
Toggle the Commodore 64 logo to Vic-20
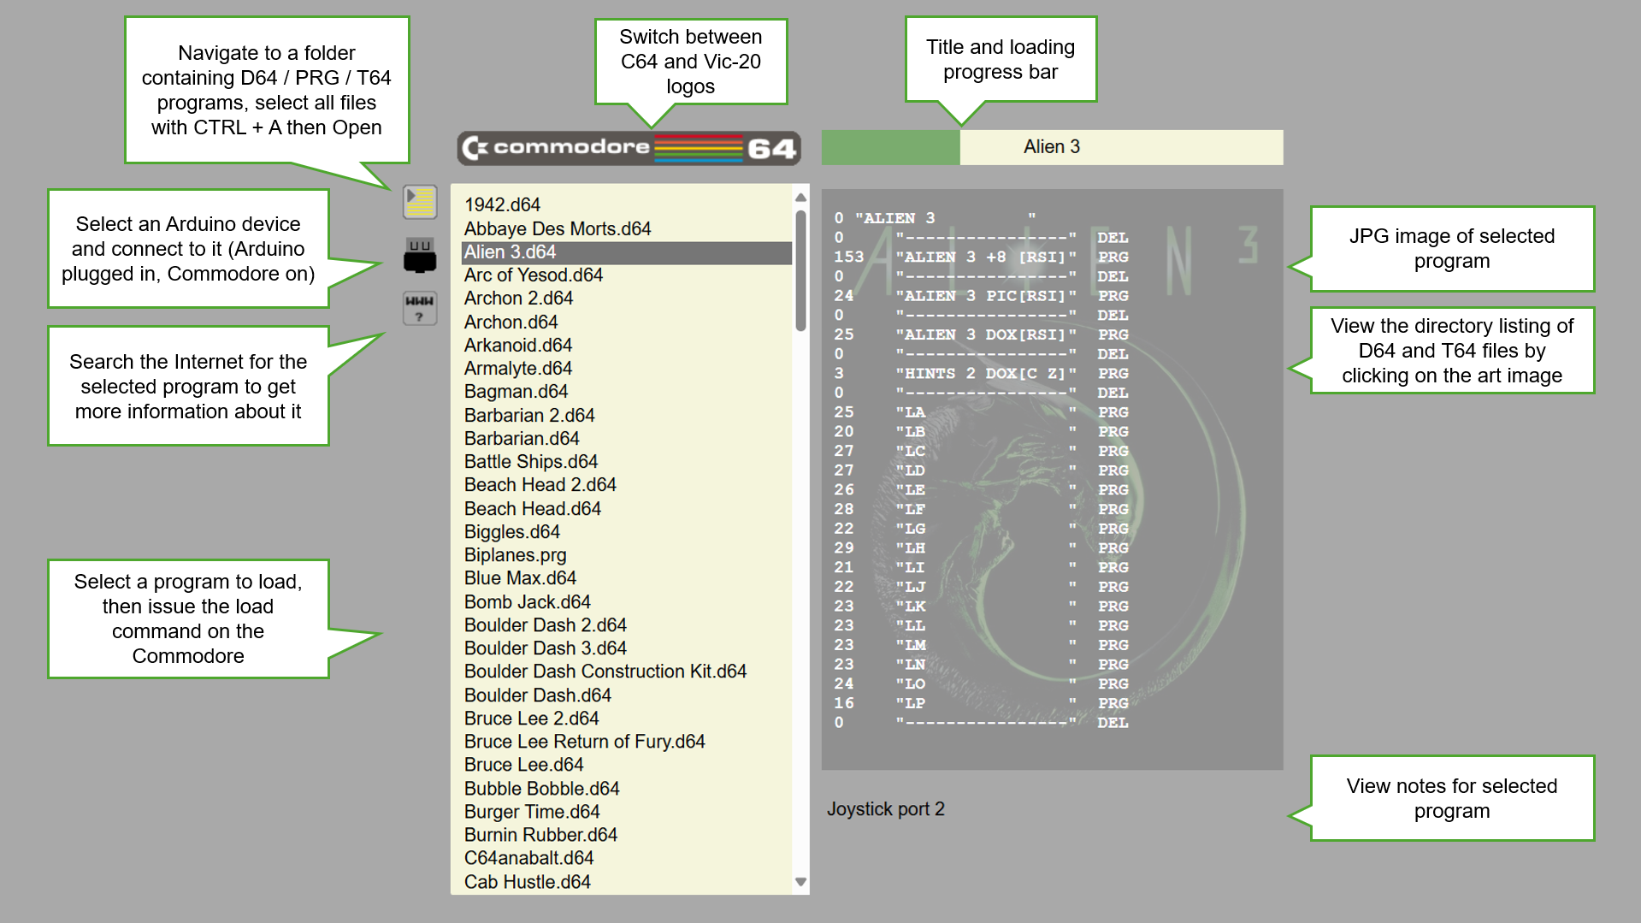(x=629, y=148)
